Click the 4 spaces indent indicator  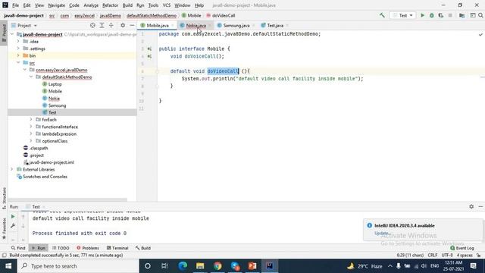[x=465, y=255]
